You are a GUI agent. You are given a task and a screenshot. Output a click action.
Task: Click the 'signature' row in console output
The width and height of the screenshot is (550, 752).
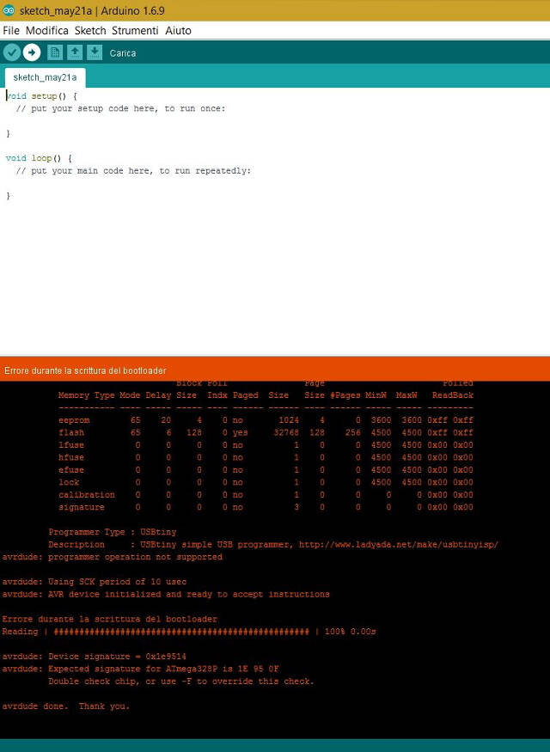(x=266, y=507)
